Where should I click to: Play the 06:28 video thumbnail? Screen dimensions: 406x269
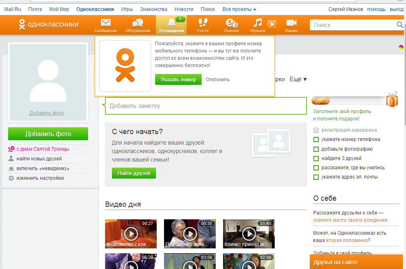pyautogui.click(x=131, y=261)
